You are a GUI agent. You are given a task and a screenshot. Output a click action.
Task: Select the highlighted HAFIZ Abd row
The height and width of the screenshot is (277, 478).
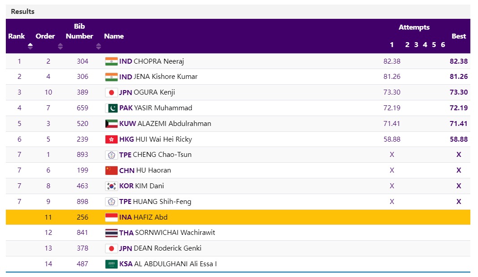(x=238, y=217)
